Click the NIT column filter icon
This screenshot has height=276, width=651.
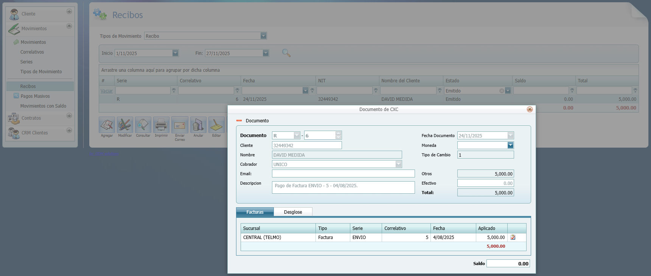point(376,91)
